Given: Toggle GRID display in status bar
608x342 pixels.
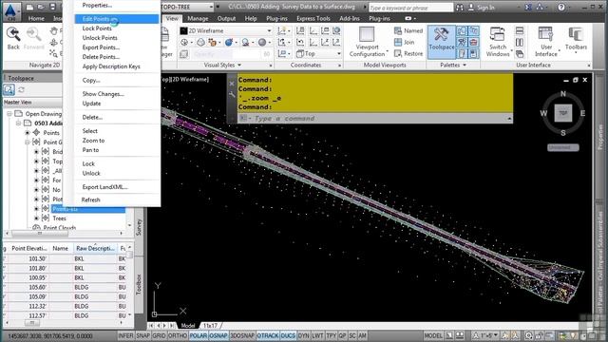Looking at the screenshot, I should (x=159, y=335).
